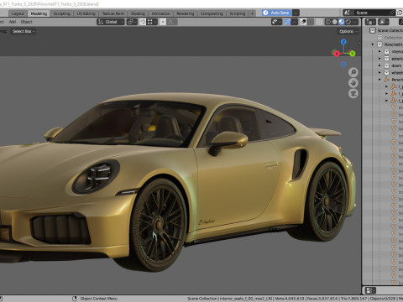Switch to the Sculpting workspace tab
Image resolution: width=403 pixels, height=302 pixels.
[61, 13]
